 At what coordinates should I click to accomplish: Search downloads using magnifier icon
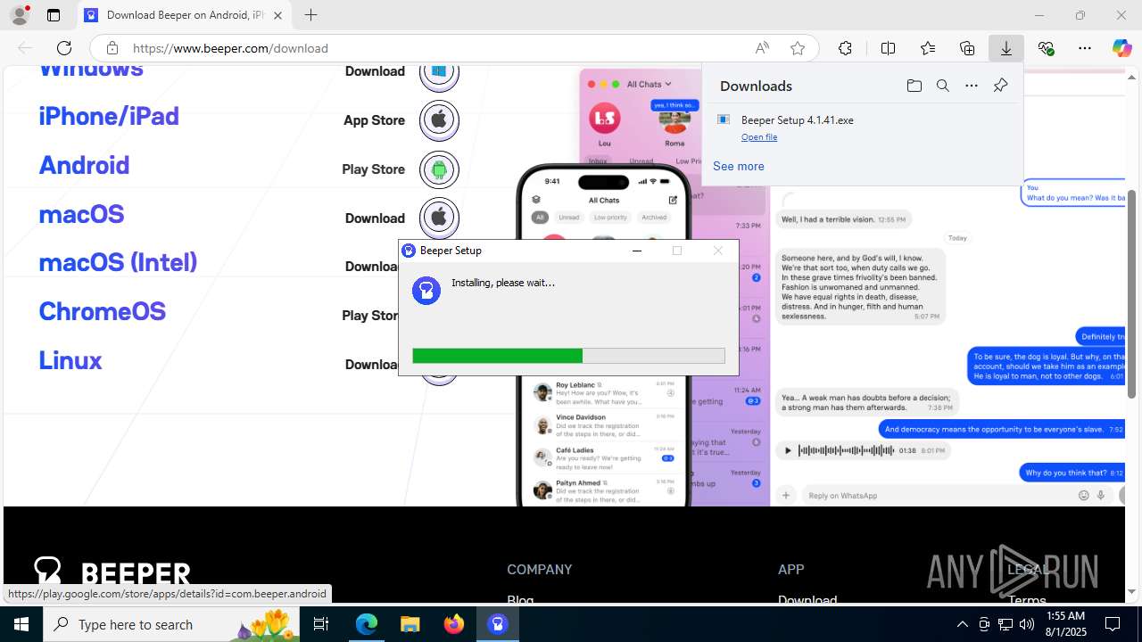(x=942, y=86)
